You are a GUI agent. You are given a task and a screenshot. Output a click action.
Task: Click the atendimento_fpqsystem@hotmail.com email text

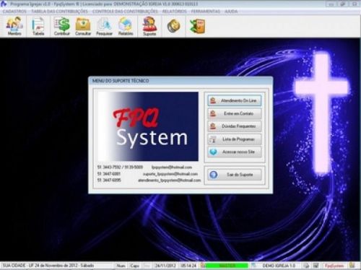(x=170, y=180)
